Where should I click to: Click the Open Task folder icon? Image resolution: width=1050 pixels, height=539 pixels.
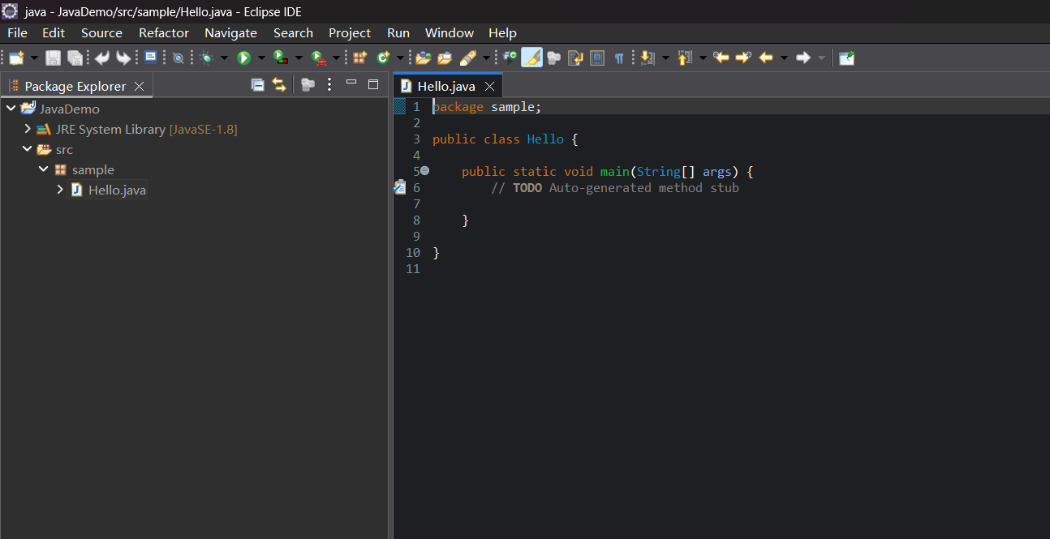[445, 58]
